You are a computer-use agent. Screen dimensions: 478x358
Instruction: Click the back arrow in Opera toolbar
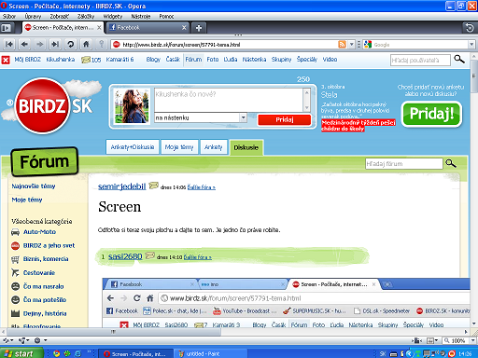tap(24, 45)
